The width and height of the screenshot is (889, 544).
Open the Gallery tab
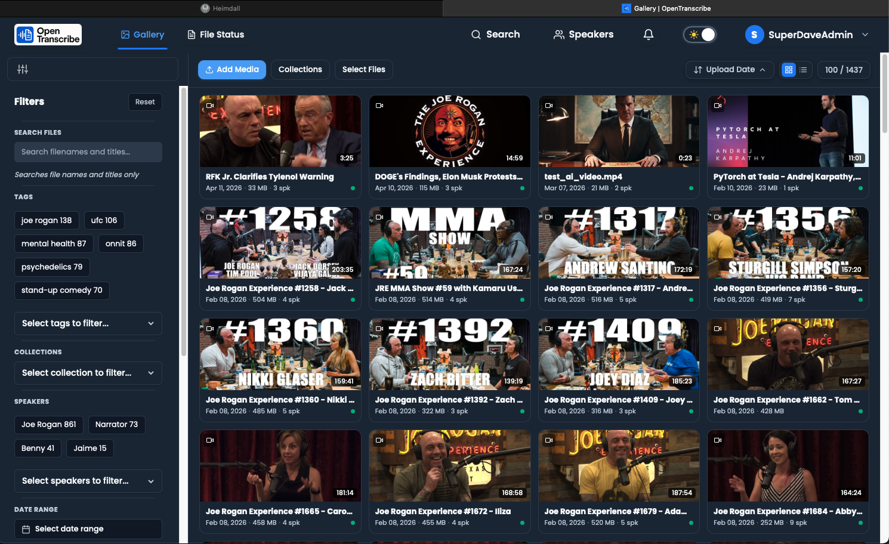pos(143,35)
